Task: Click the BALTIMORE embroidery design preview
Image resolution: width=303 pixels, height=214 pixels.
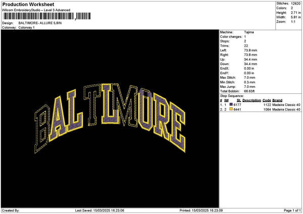Action: 110,118
